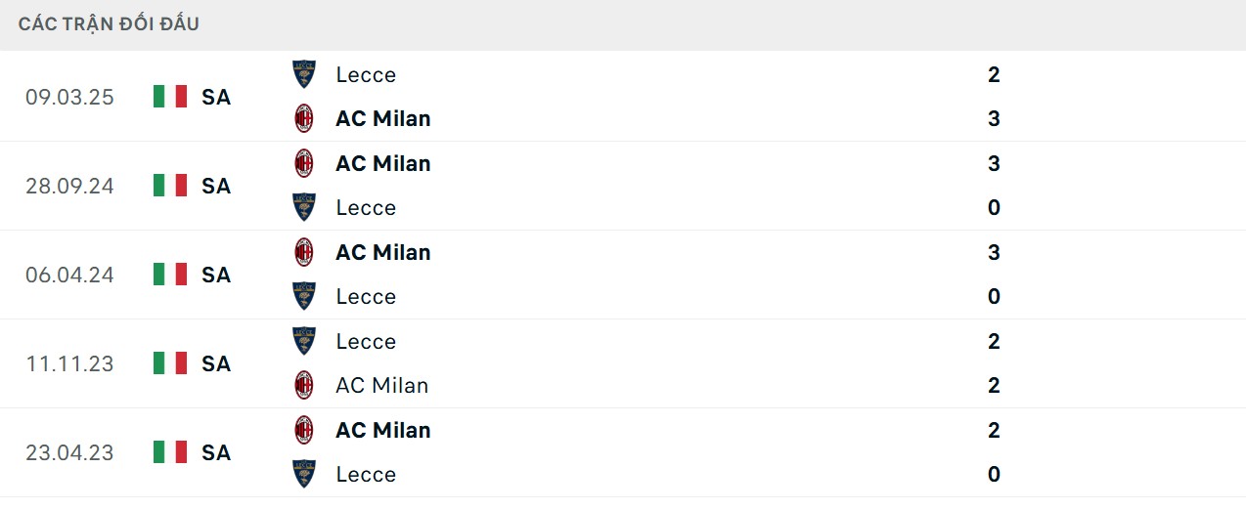Select Lecce team name in 23.04.23 match

click(366, 474)
